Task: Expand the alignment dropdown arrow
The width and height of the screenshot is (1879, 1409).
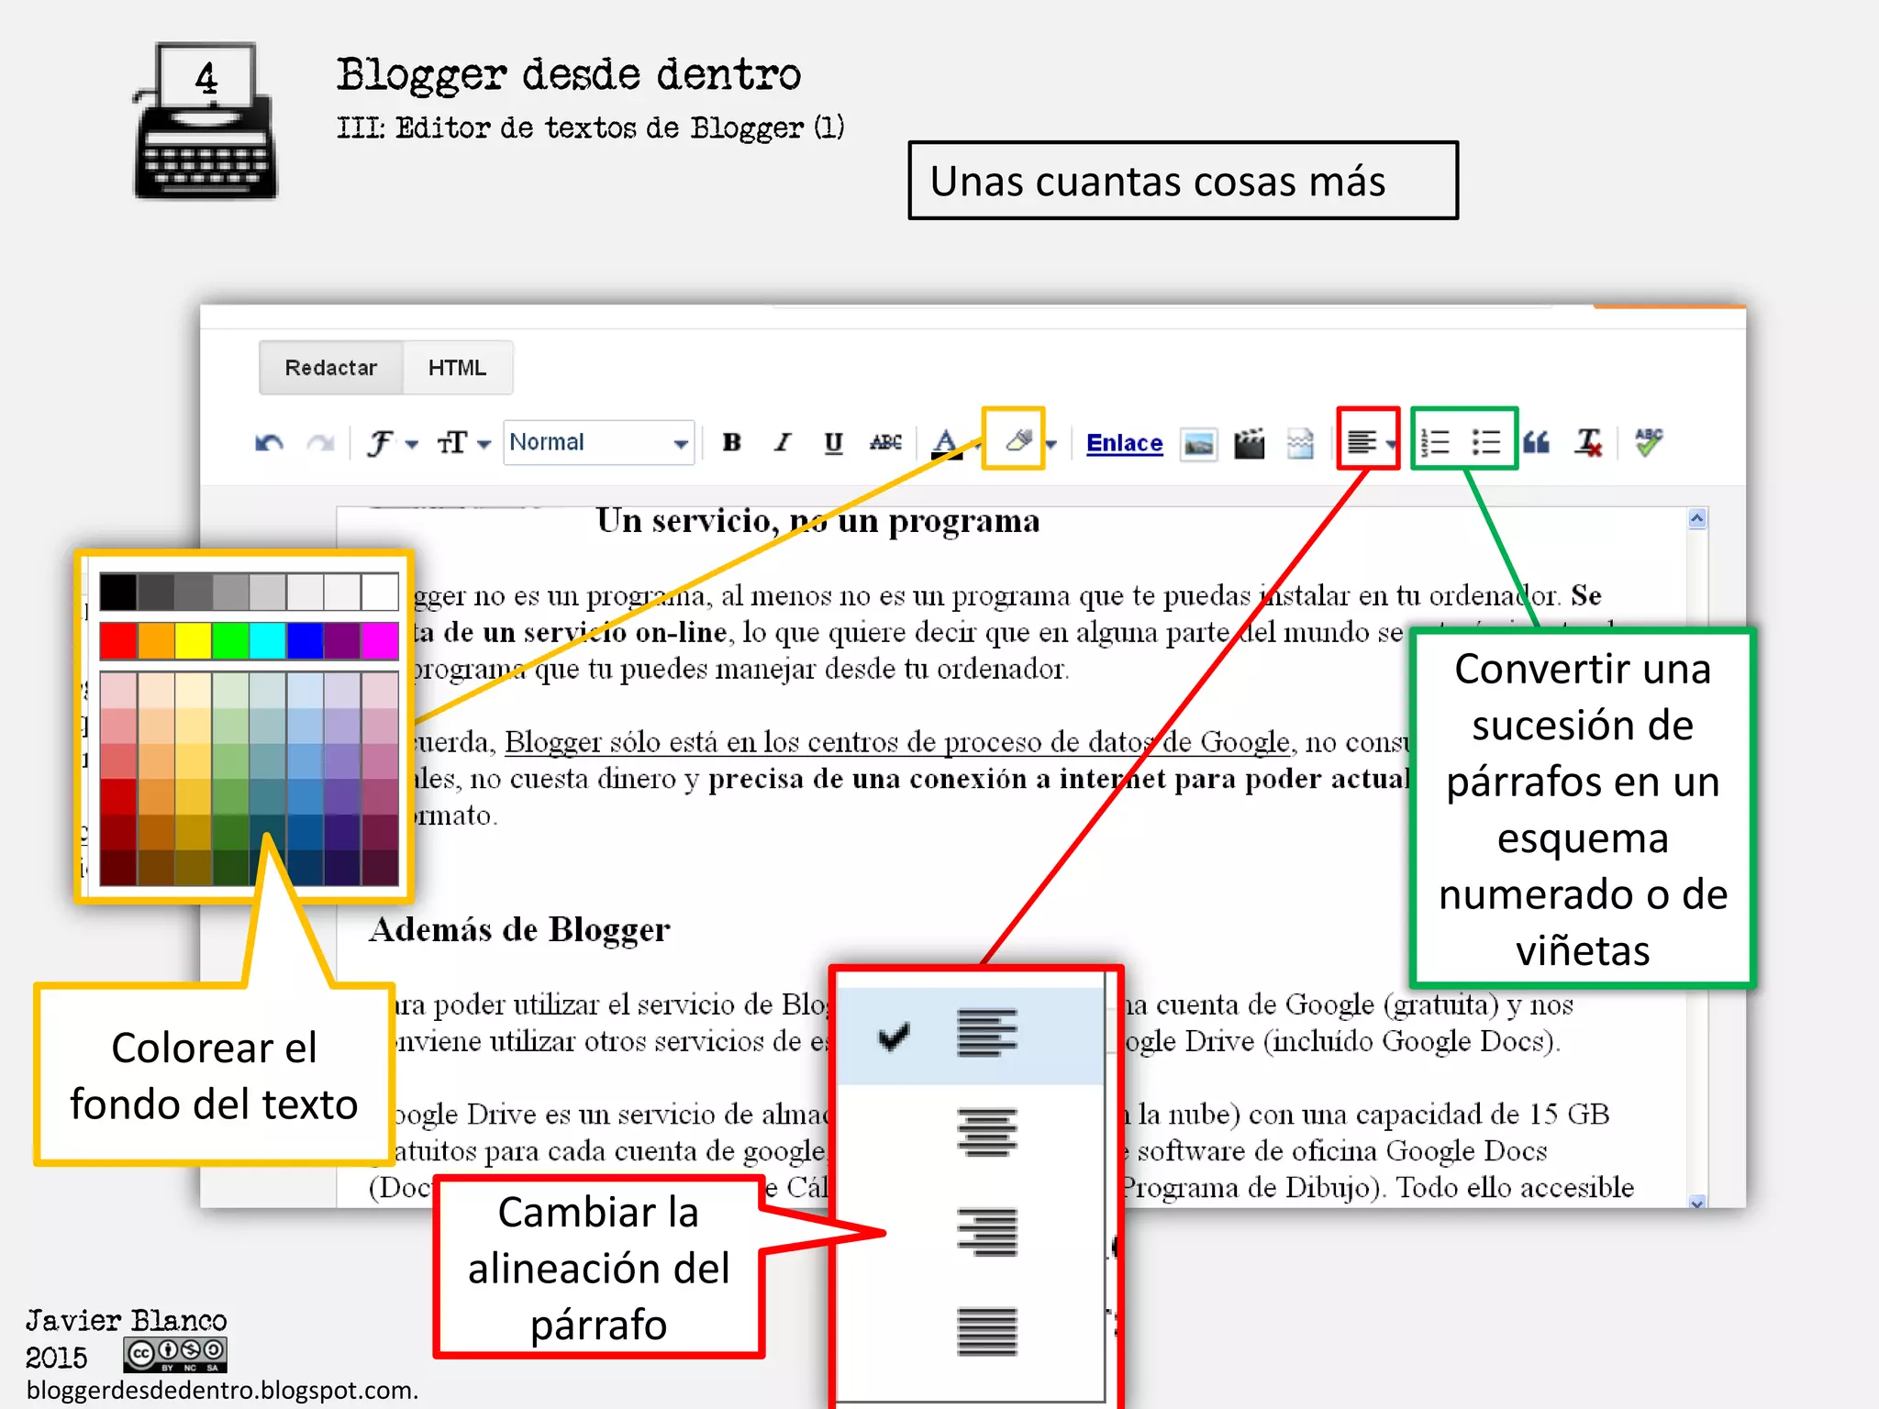Action: coord(1391,446)
